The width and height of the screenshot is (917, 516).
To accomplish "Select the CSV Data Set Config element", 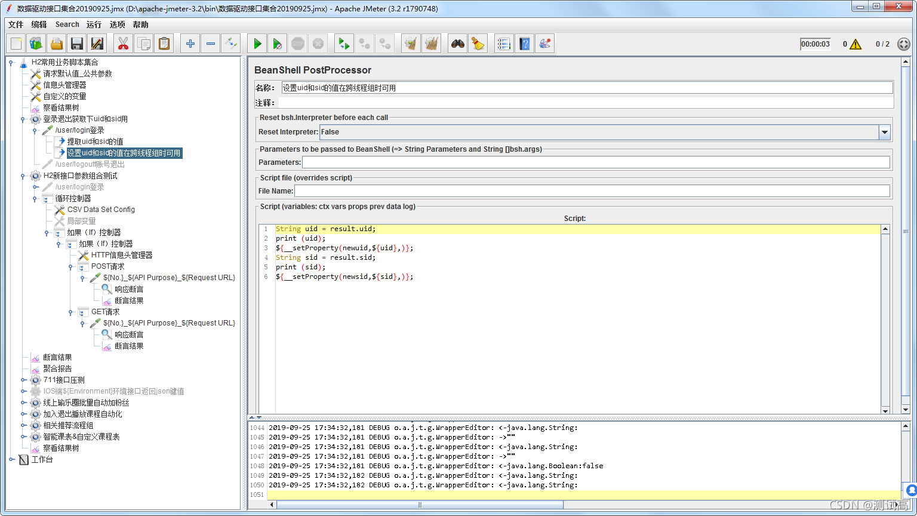I will point(101,210).
